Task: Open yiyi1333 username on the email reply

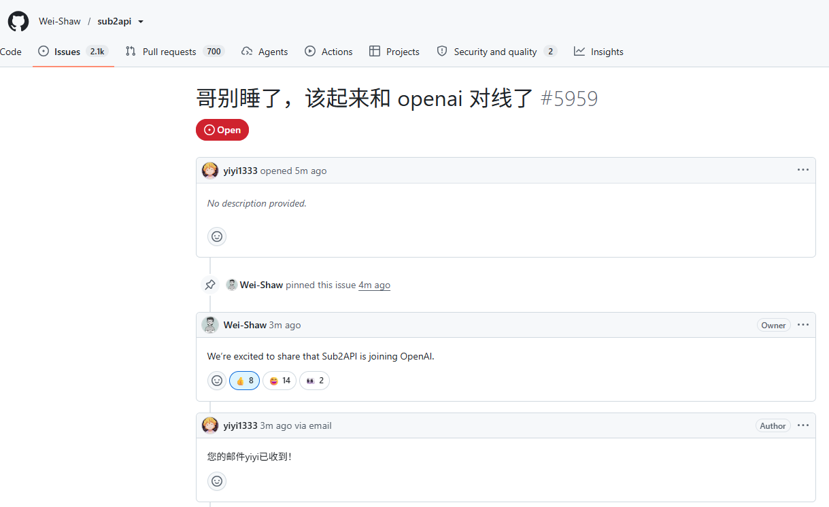Action: [x=240, y=425]
